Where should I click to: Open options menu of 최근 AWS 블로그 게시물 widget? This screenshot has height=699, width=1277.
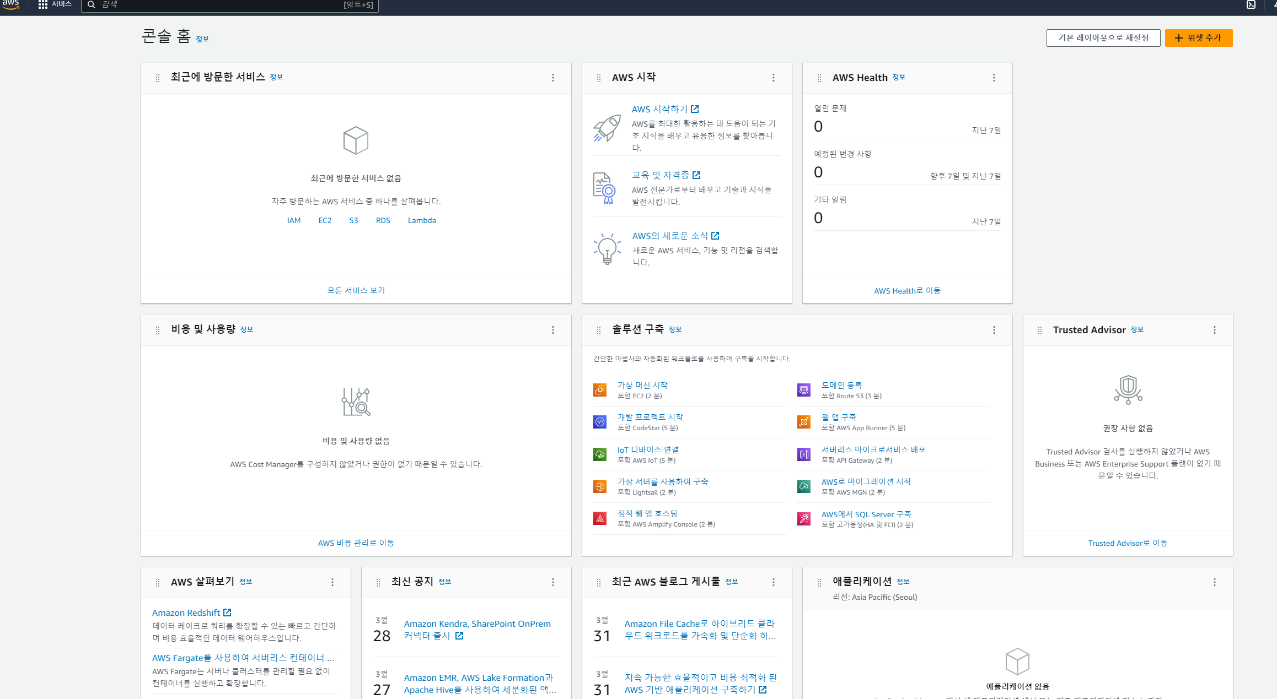tap(774, 582)
